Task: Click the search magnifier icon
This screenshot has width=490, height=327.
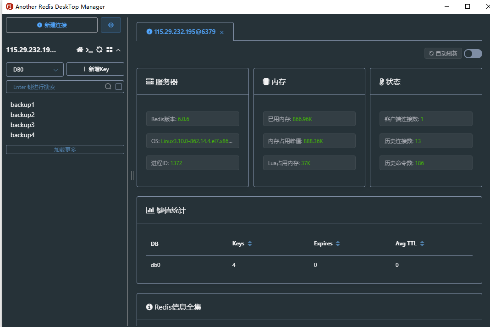Action: pos(108,87)
